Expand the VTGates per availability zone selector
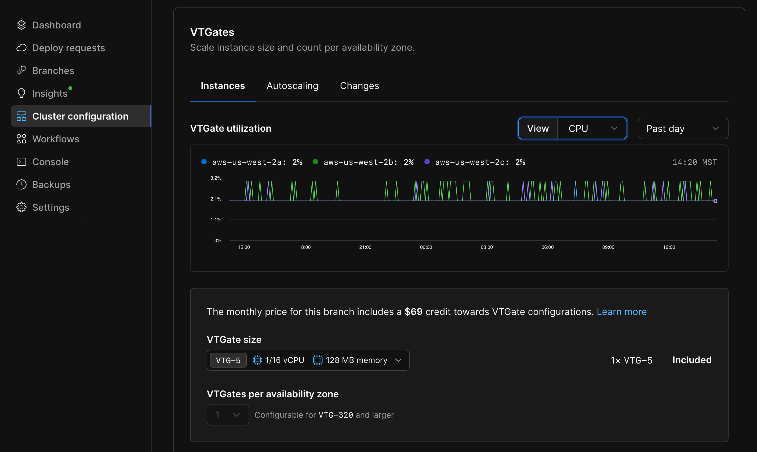 [x=228, y=414]
